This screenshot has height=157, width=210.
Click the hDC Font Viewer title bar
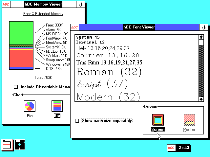pos(139,27)
